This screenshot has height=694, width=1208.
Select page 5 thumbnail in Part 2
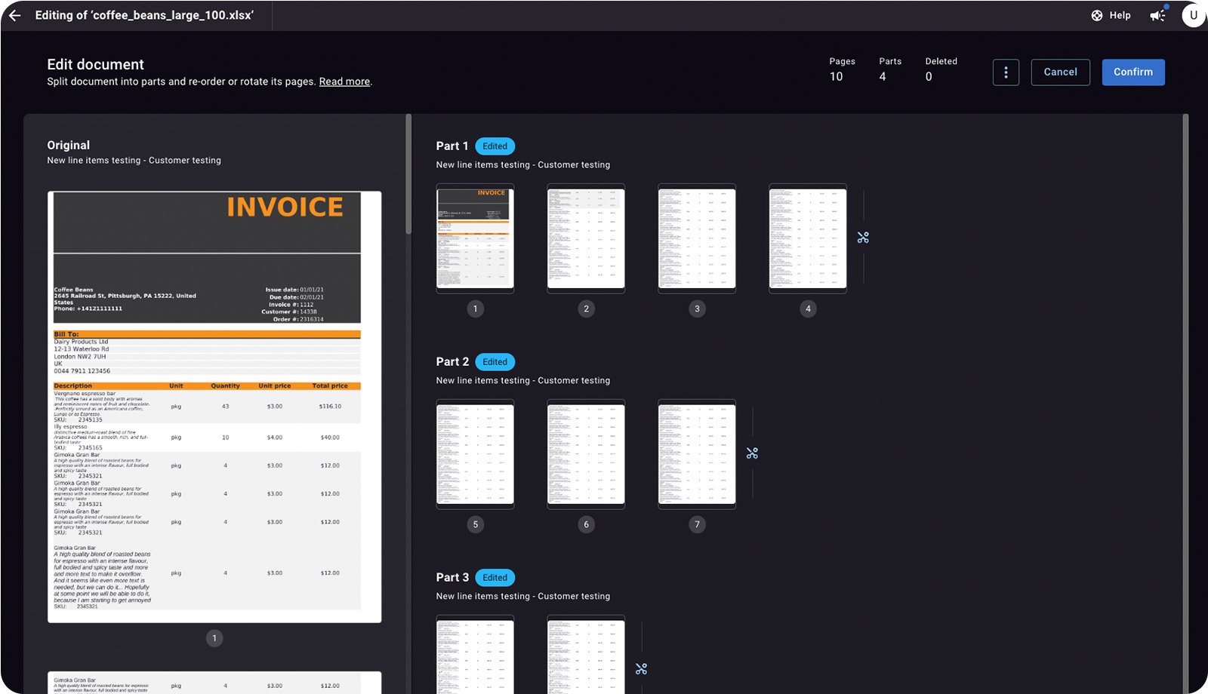click(x=475, y=454)
